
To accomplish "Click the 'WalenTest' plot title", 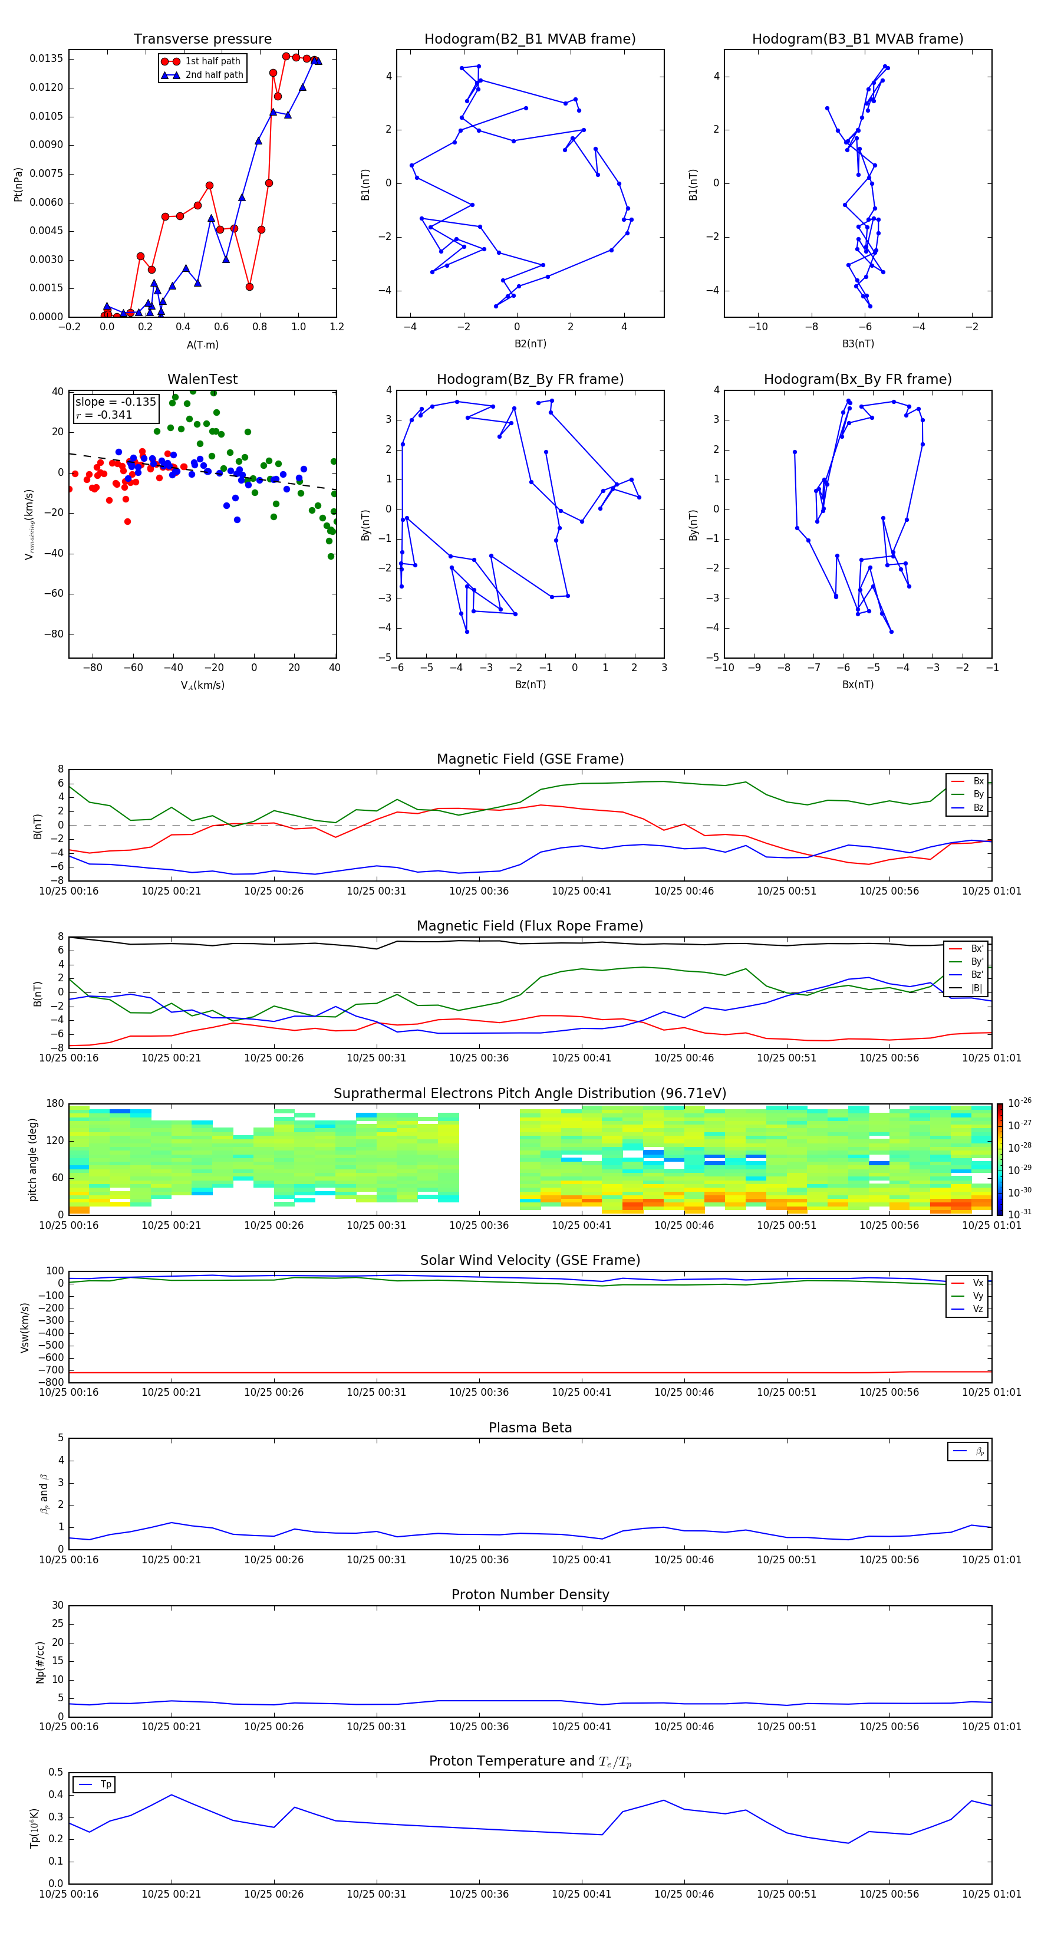I will pos(202,379).
